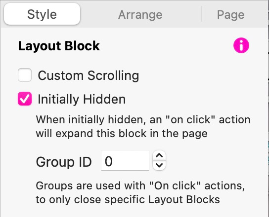
Task: Click the "Groups are used with" help text
Action: tap(140, 185)
